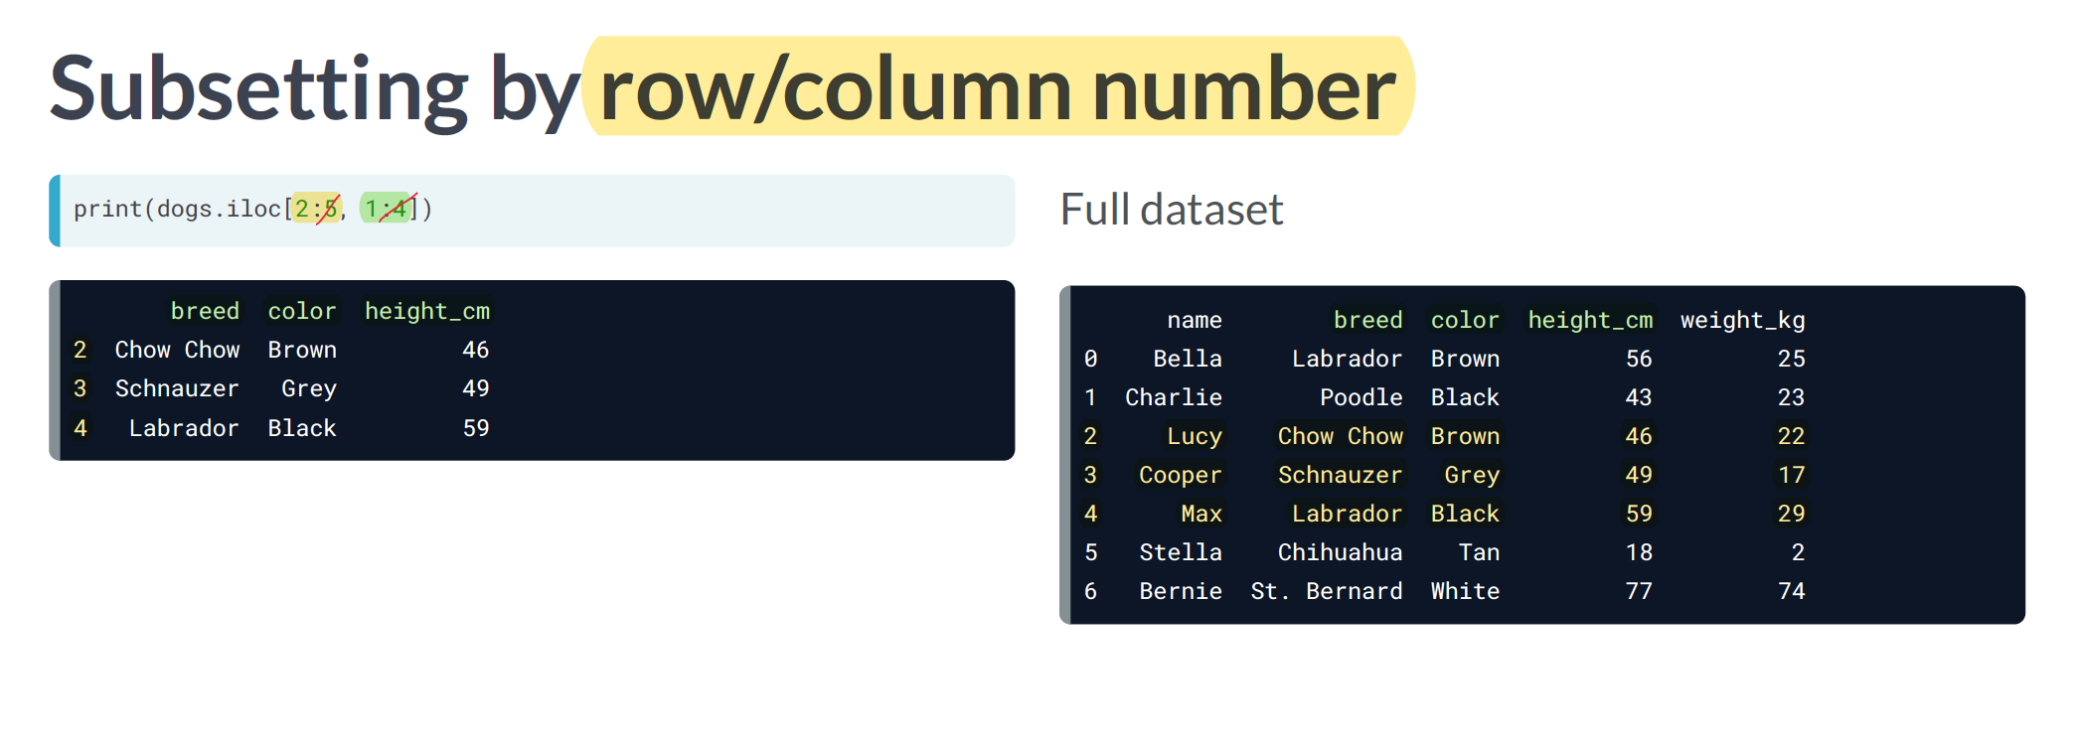Click Cooper's weight value 17
This screenshot has width=2081, height=745.
[1792, 475]
